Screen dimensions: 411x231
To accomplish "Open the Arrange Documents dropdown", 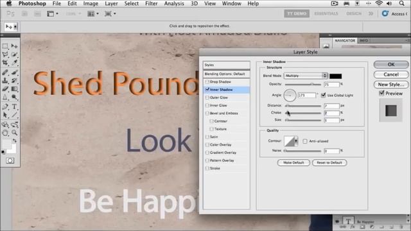I will click(93, 13).
